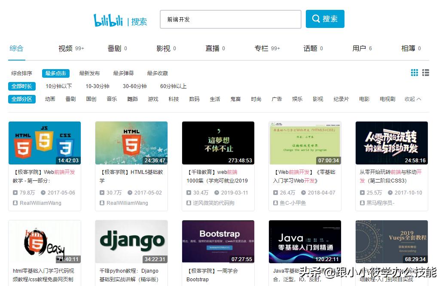The height and width of the screenshot is (286, 445).
Task: Filter by 广告 category
Action: point(277,99)
